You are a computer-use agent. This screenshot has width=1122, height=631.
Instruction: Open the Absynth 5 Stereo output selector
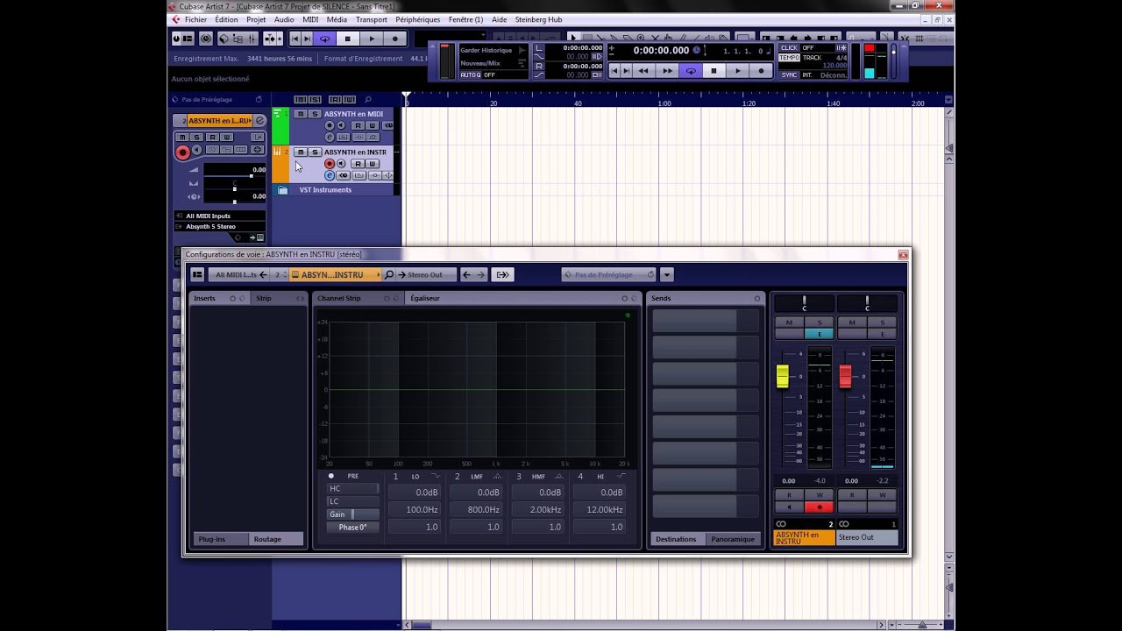pos(219,226)
